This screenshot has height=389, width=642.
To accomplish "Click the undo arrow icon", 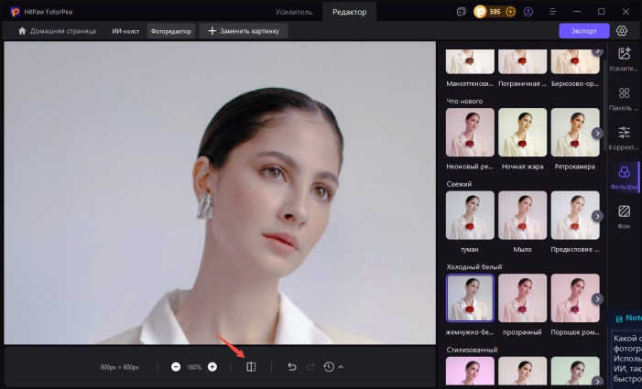I will (x=292, y=367).
